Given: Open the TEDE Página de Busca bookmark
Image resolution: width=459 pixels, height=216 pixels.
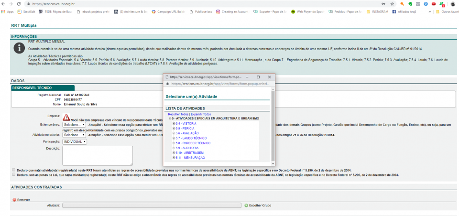Looking at the screenshot, I should [x=55, y=11].
